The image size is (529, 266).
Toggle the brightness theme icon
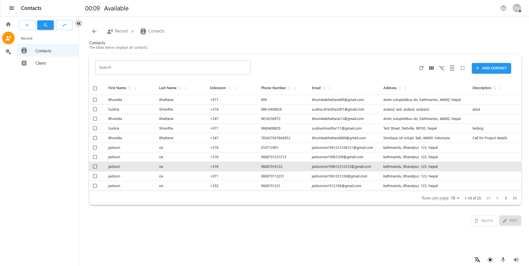(x=490, y=260)
